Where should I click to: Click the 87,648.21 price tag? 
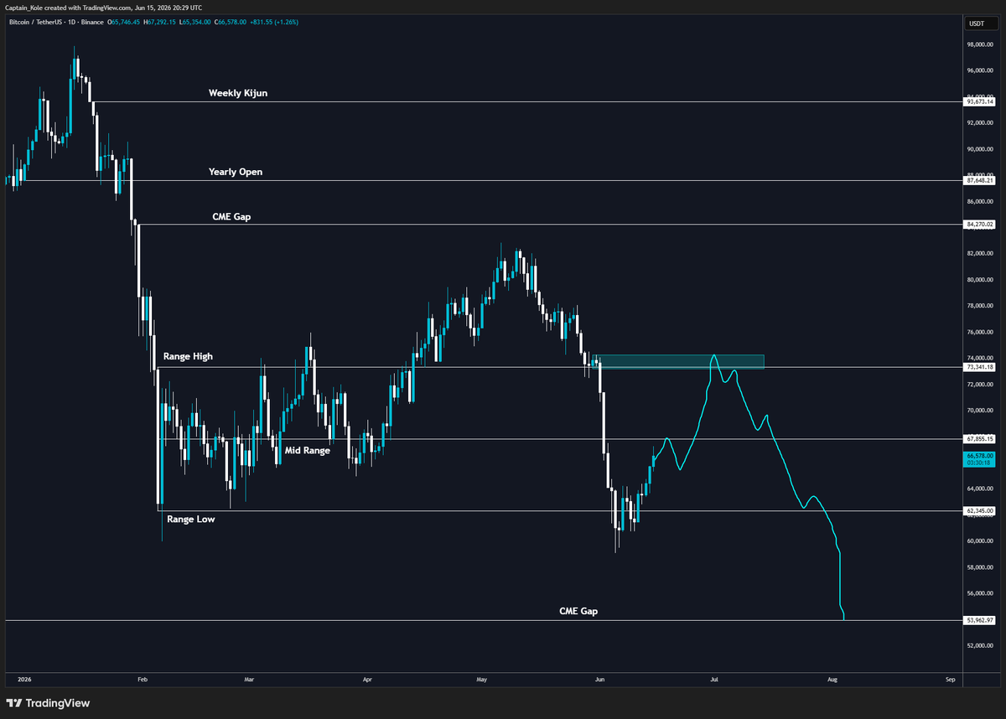tap(980, 180)
